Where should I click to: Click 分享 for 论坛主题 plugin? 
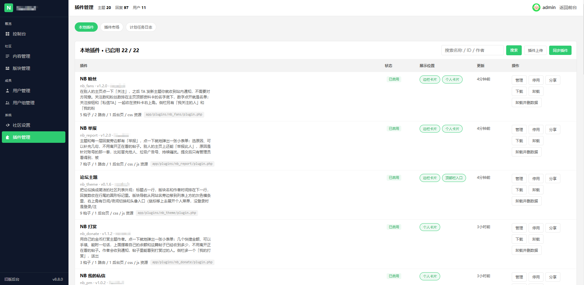click(553, 179)
